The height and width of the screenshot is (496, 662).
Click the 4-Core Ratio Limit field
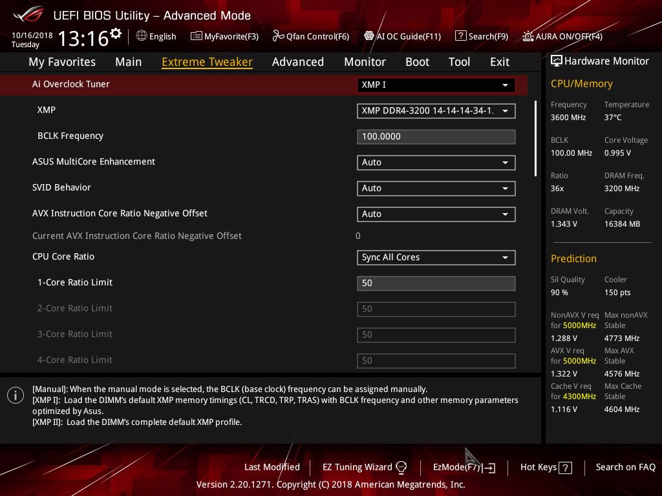click(436, 360)
